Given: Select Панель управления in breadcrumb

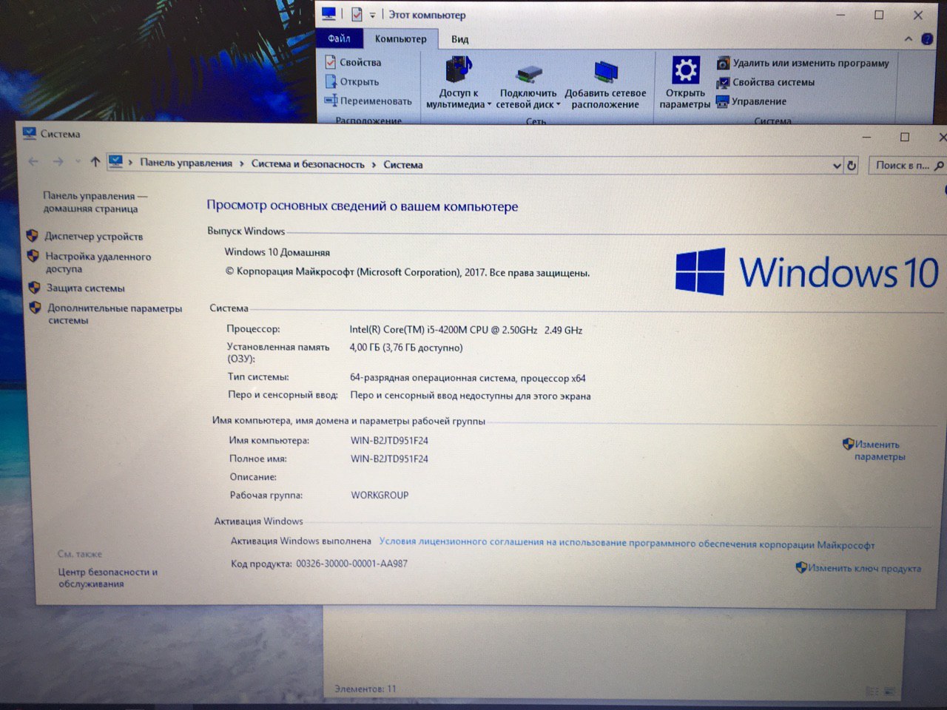Looking at the screenshot, I should [186, 163].
